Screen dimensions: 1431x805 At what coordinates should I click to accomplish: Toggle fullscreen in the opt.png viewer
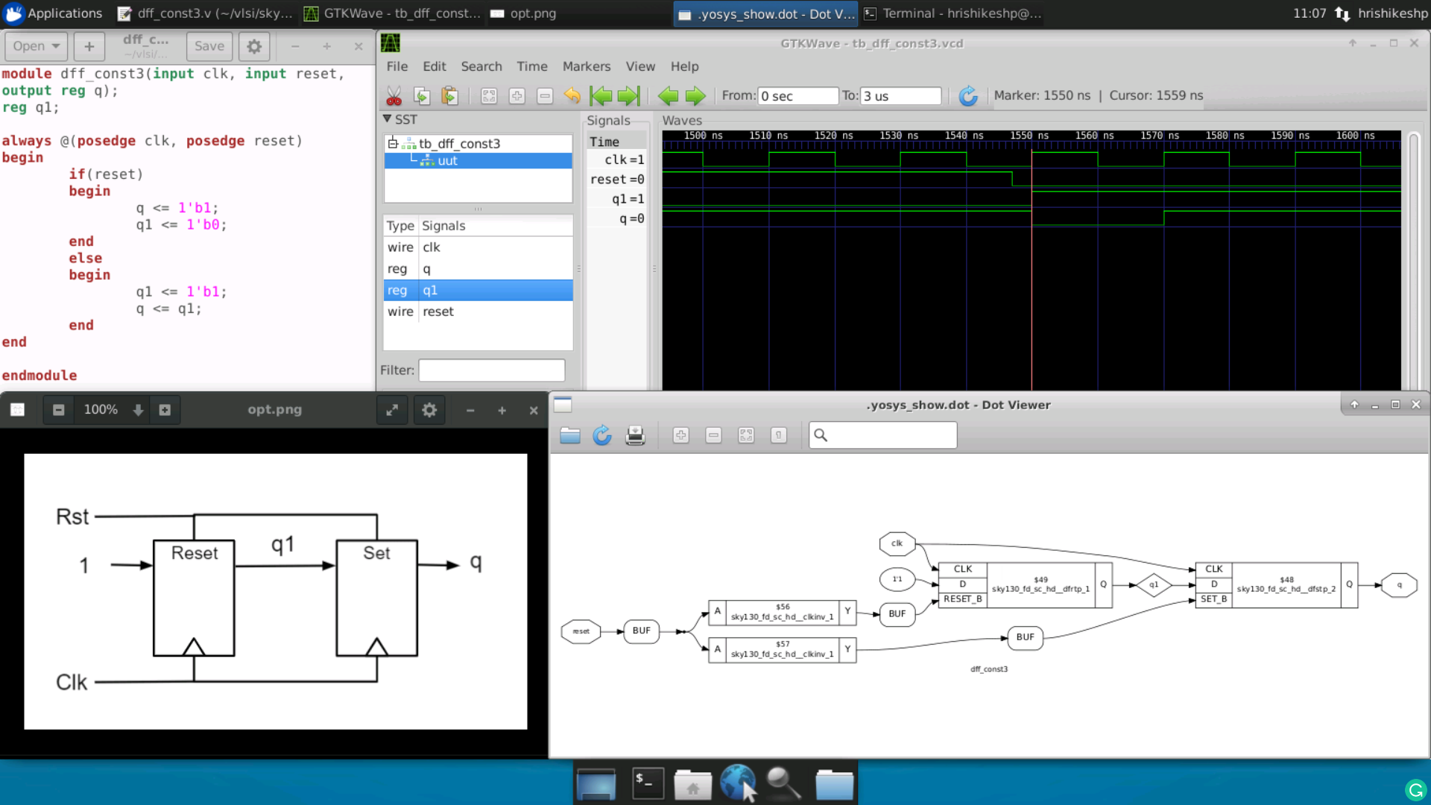pos(392,410)
